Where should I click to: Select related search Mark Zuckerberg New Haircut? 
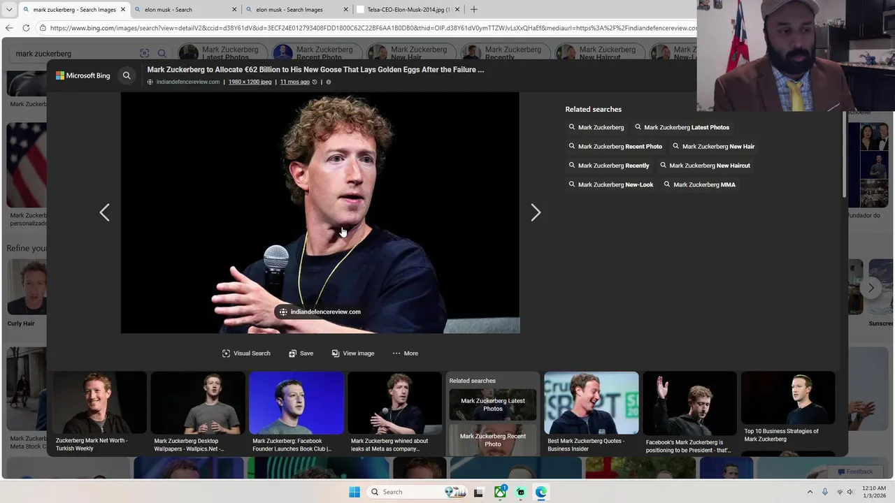tap(705, 166)
